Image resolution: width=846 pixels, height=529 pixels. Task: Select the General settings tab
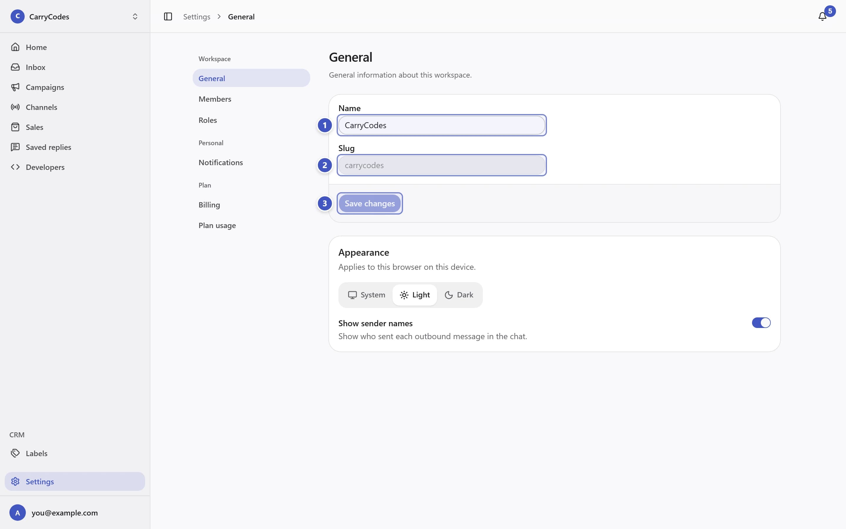click(251, 78)
